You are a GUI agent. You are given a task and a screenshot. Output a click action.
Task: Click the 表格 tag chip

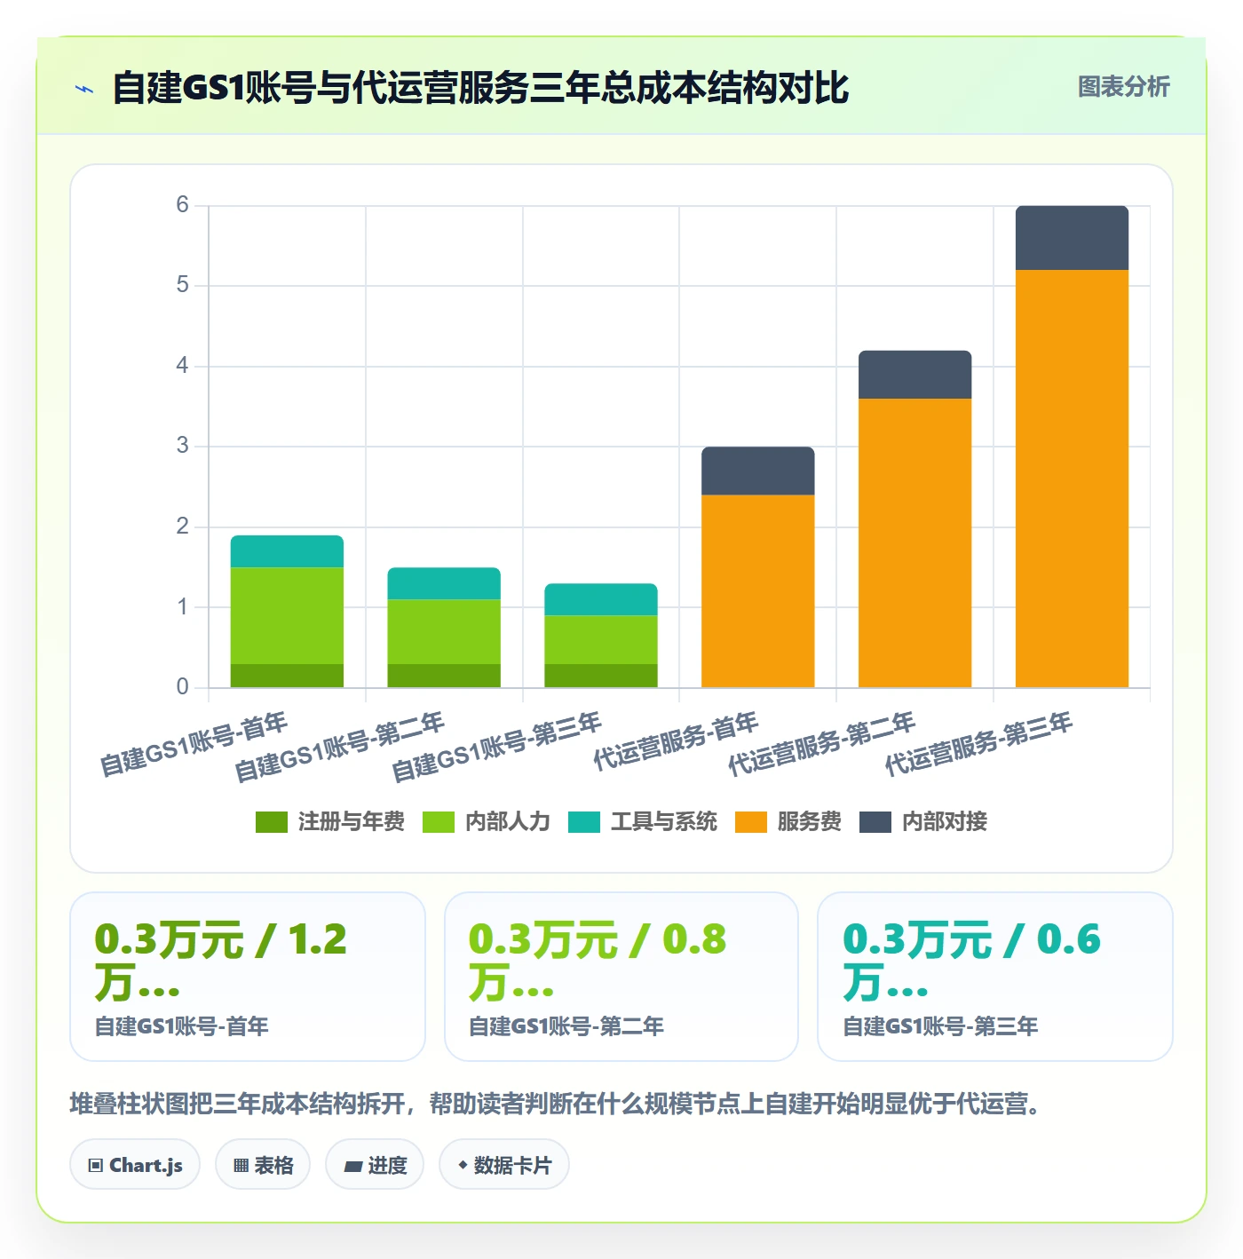(x=263, y=1165)
